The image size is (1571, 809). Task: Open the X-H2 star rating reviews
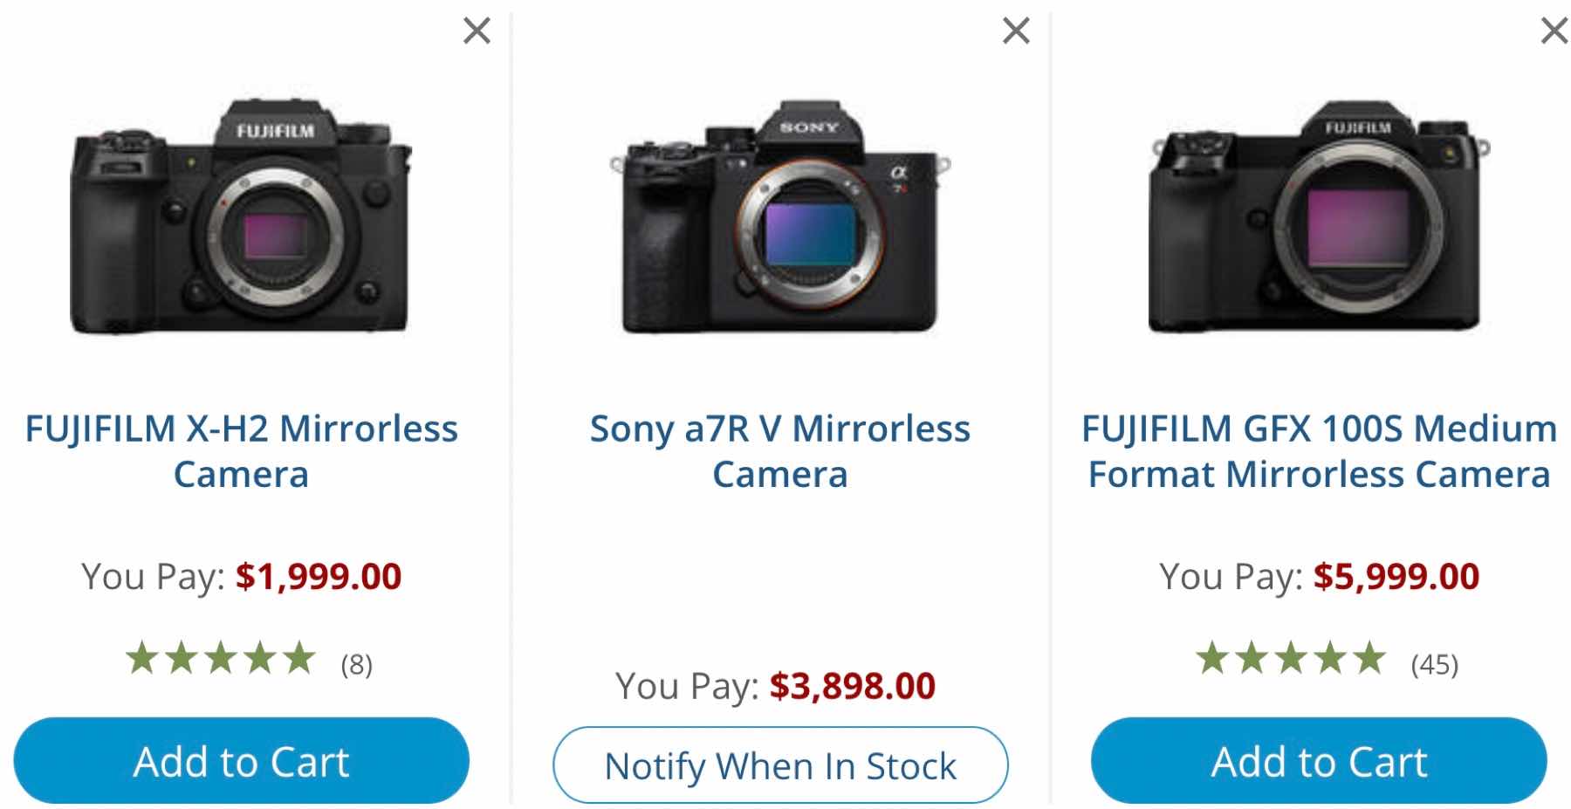[x=220, y=659]
